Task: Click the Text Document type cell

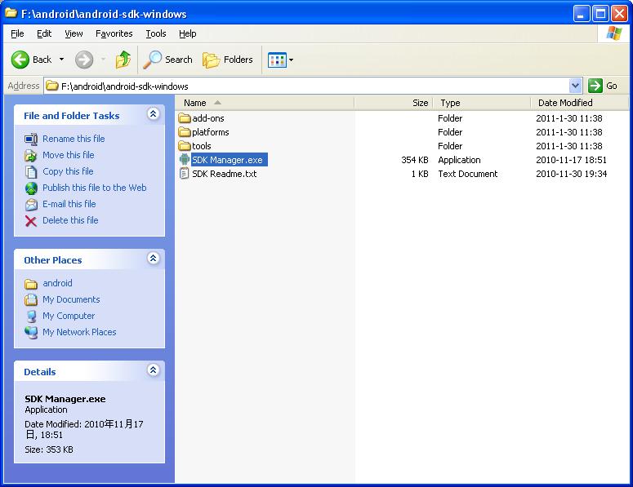Action: tap(467, 174)
